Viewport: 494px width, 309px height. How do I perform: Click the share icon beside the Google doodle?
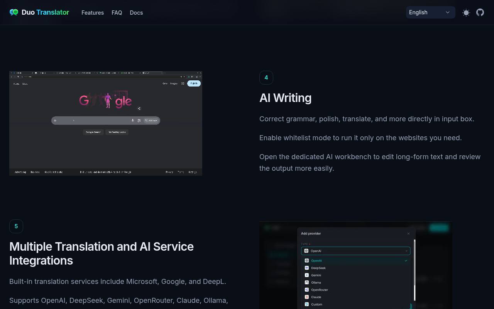139,109
